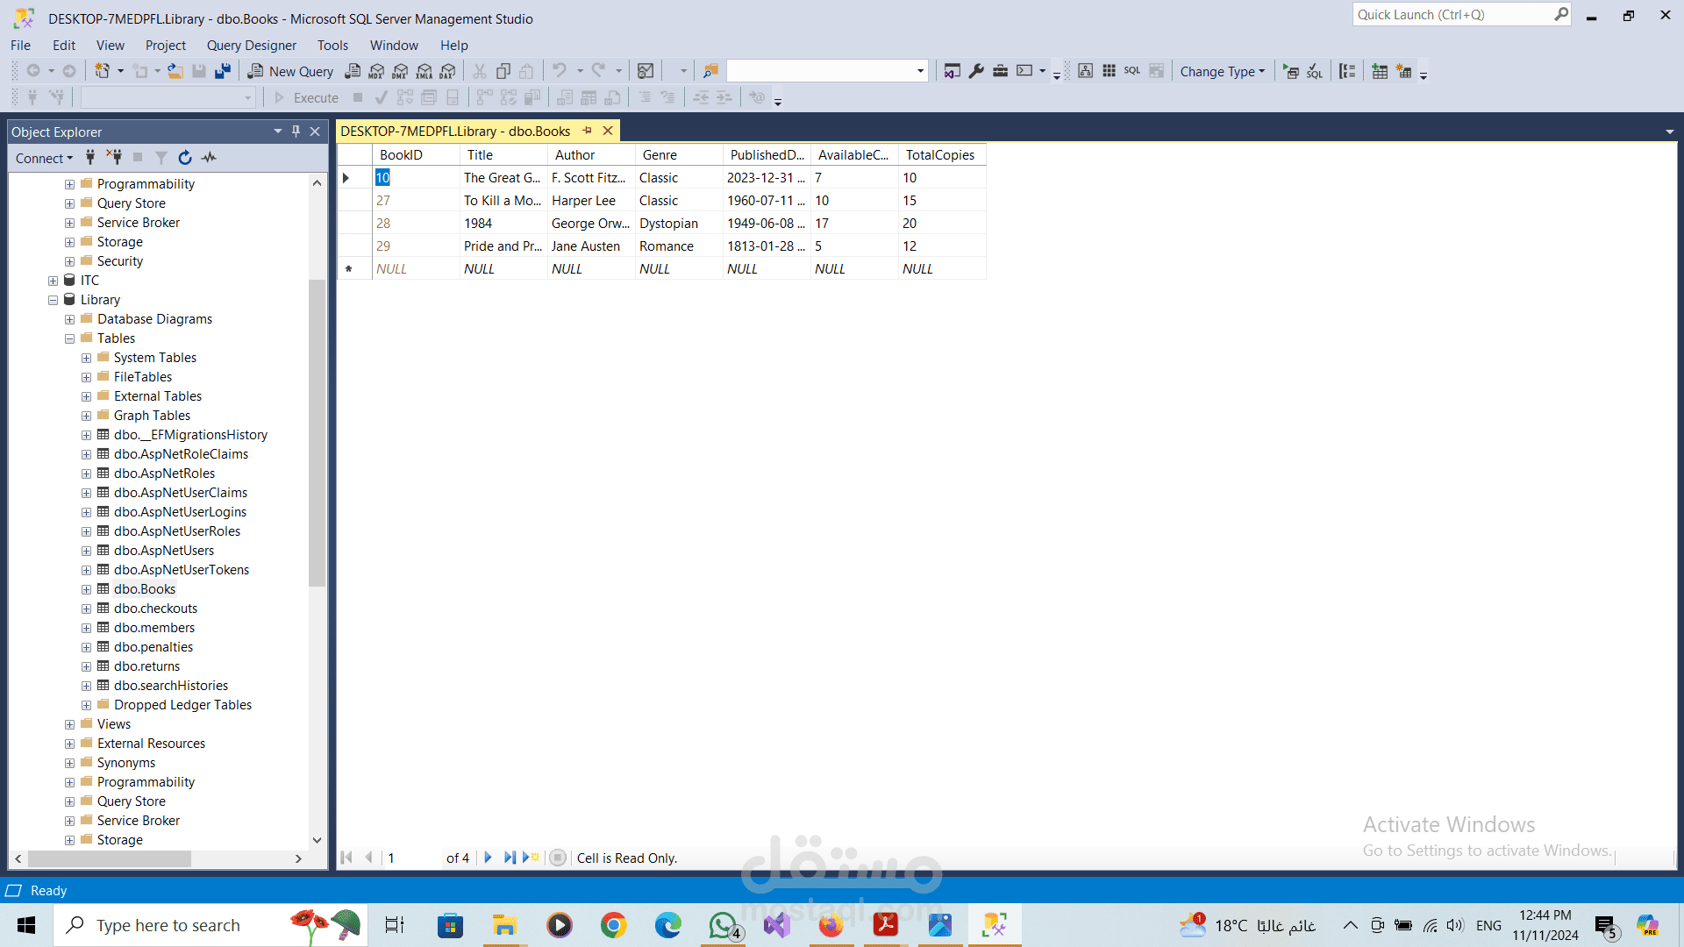Open the Query Designer menu
This screenshot has height=947, width=1684.
[x=252, y=46]
